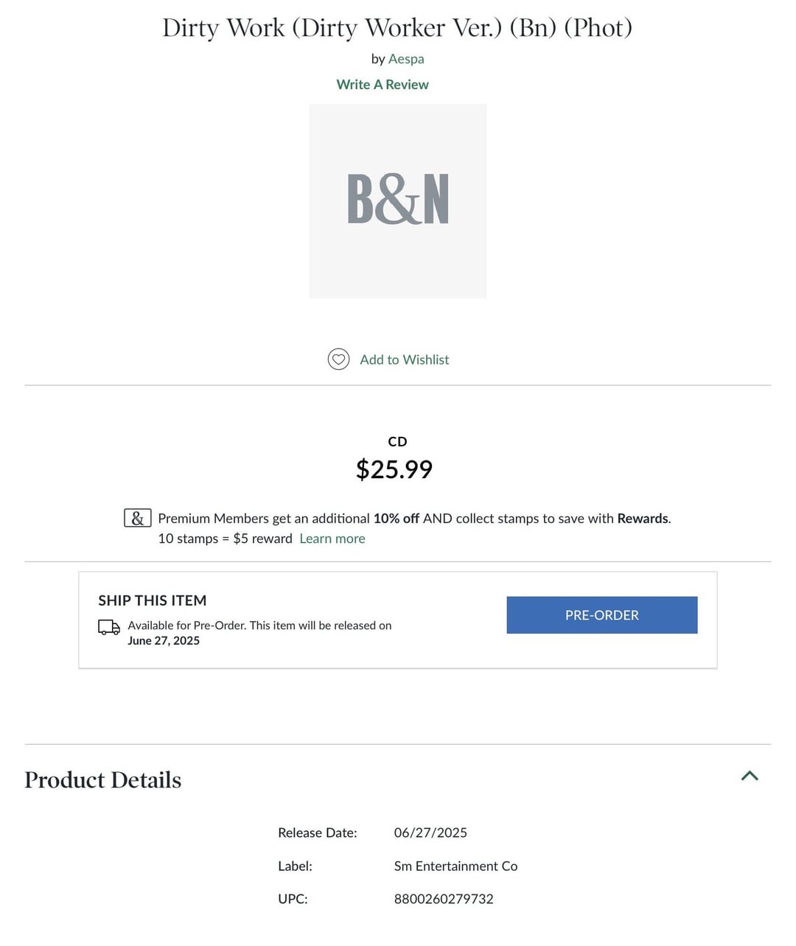Click the Add to Wishlist text label

point(404,360)
